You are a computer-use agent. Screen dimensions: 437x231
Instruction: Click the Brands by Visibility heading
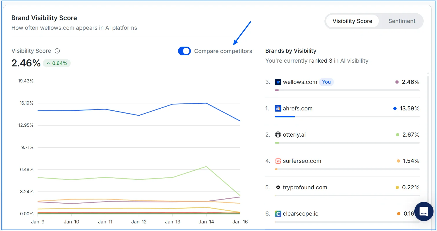click(291, 51)
